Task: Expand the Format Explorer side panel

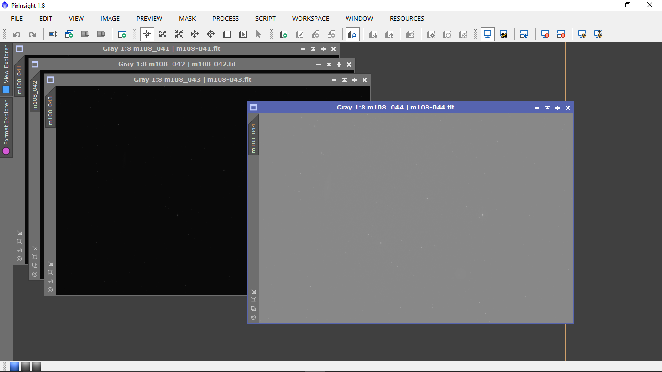Action: tap(6, 127)
